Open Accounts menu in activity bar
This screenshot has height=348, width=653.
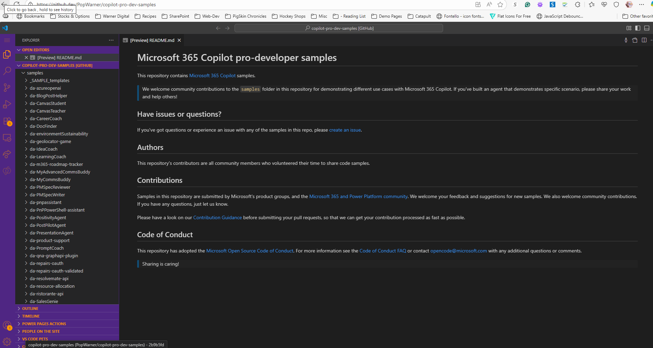[7, 325]
